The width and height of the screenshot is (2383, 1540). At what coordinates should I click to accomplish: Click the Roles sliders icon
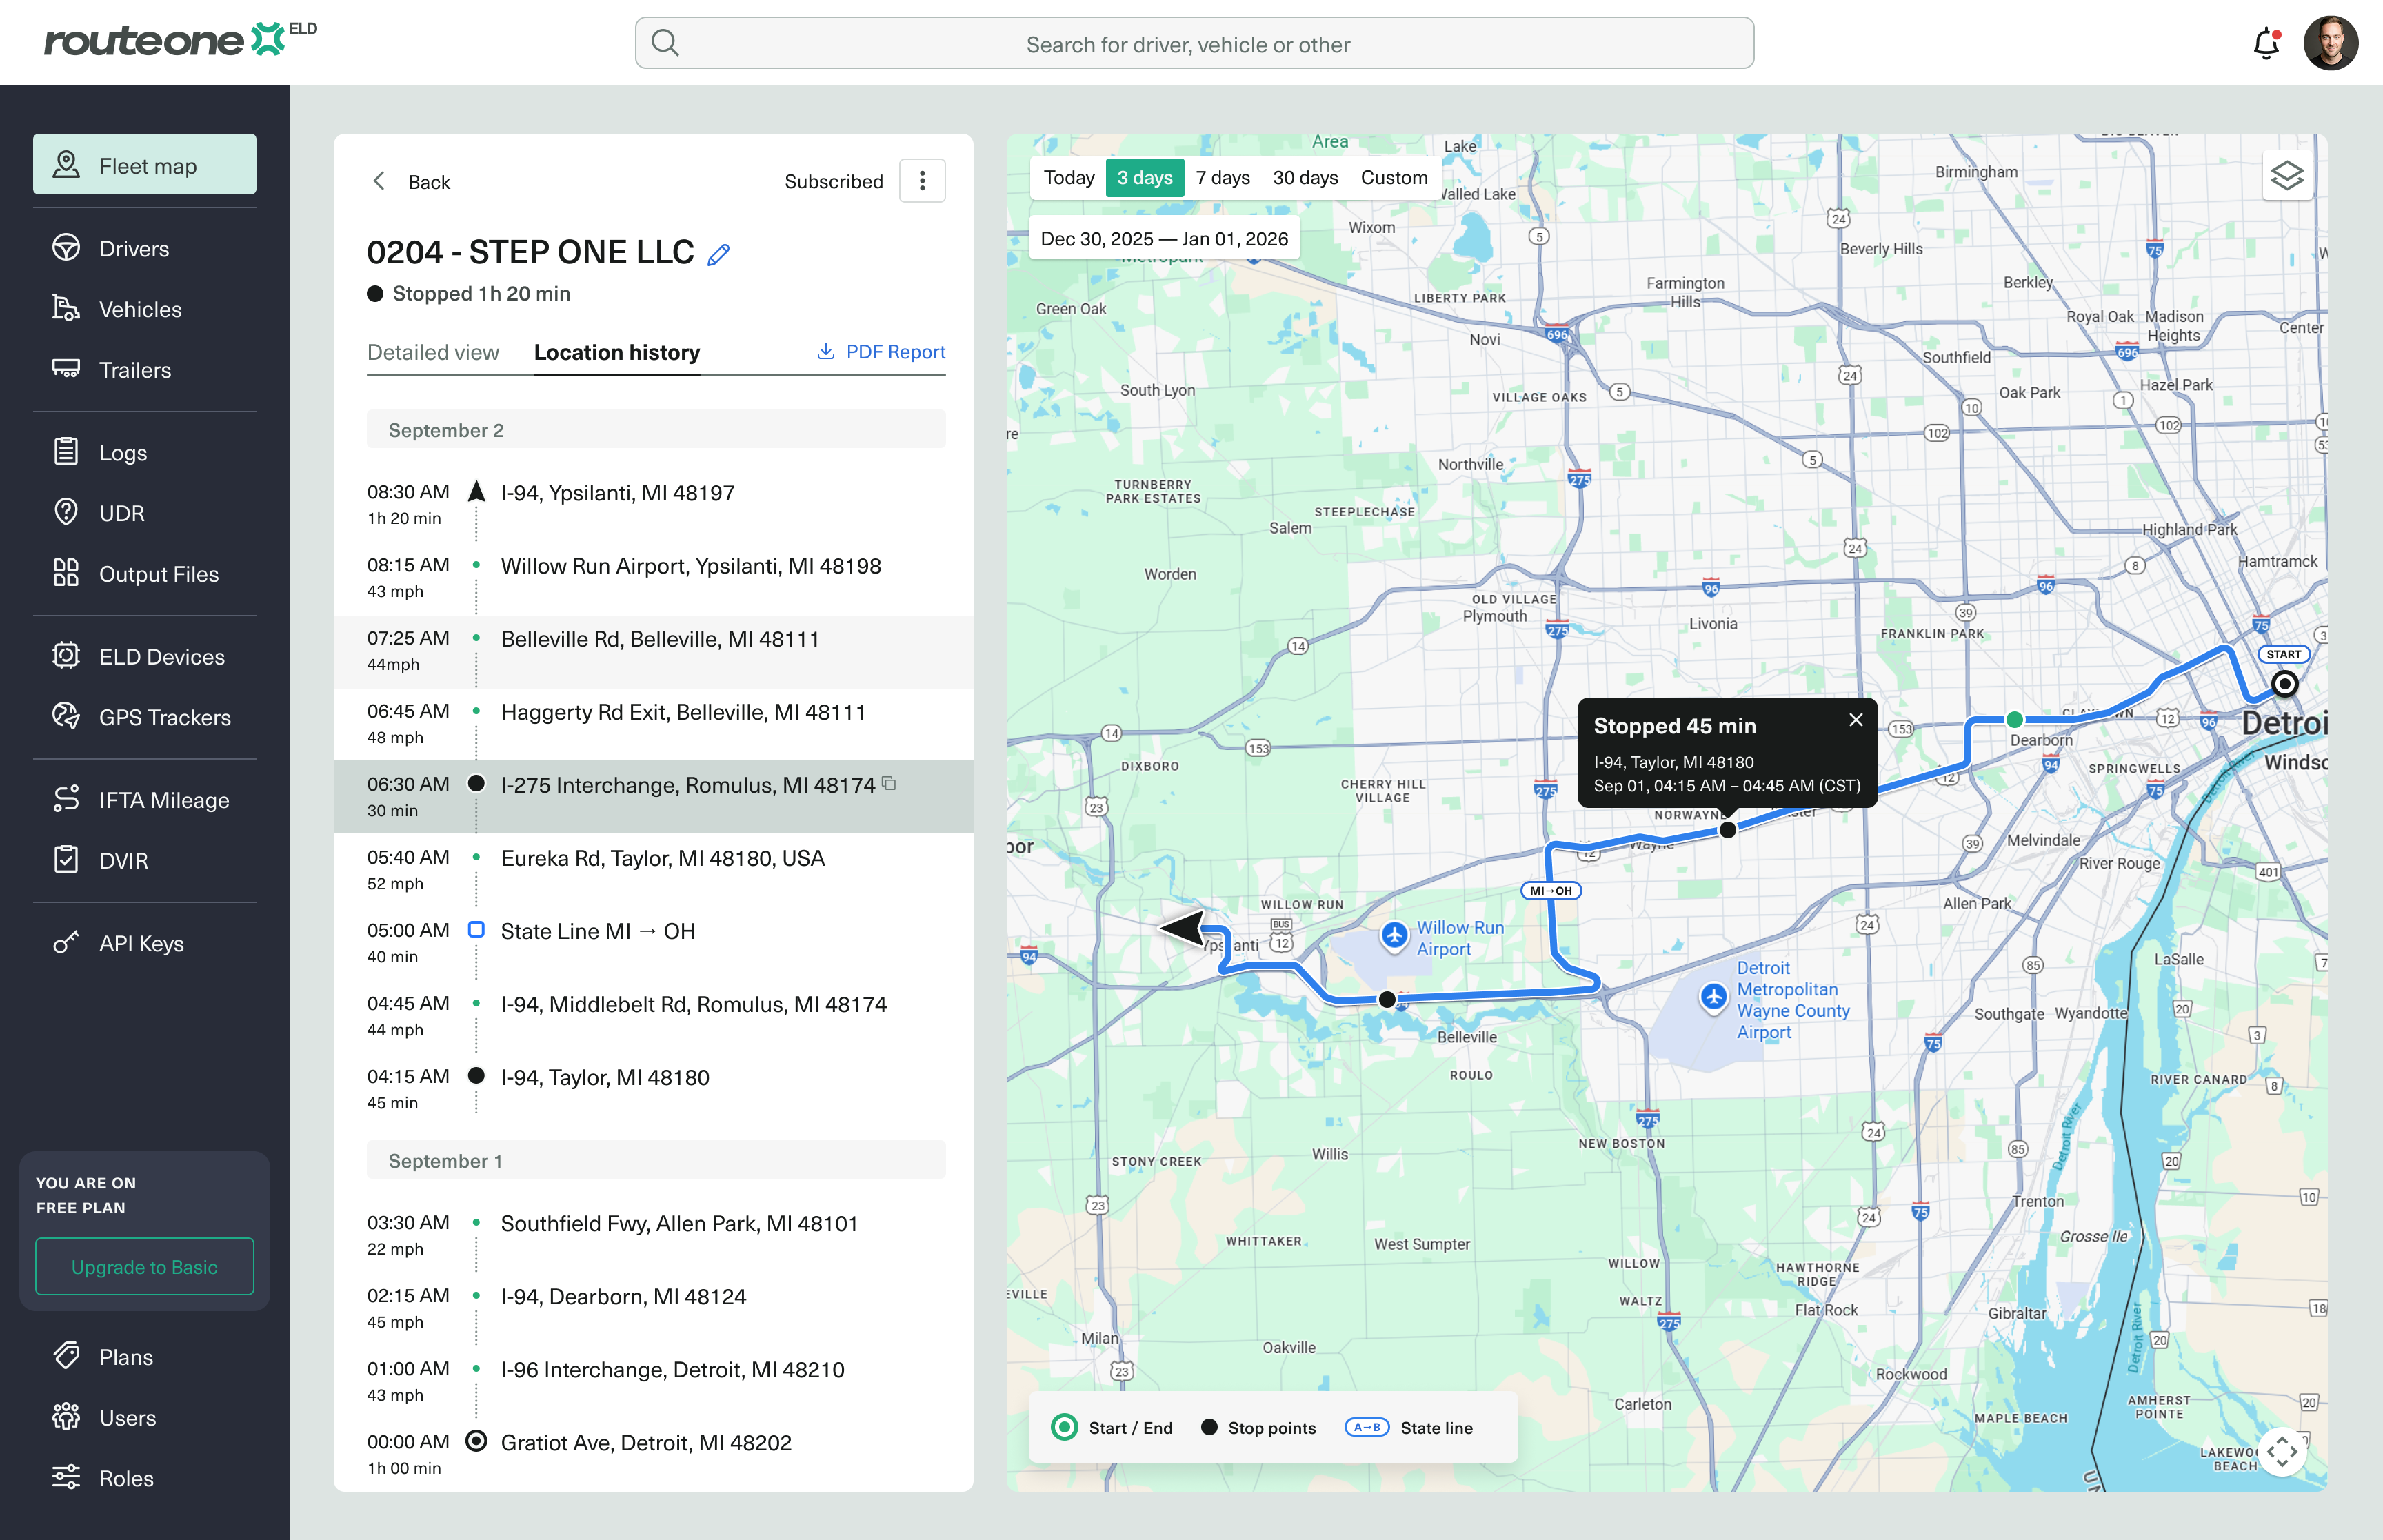point(66,1477)
